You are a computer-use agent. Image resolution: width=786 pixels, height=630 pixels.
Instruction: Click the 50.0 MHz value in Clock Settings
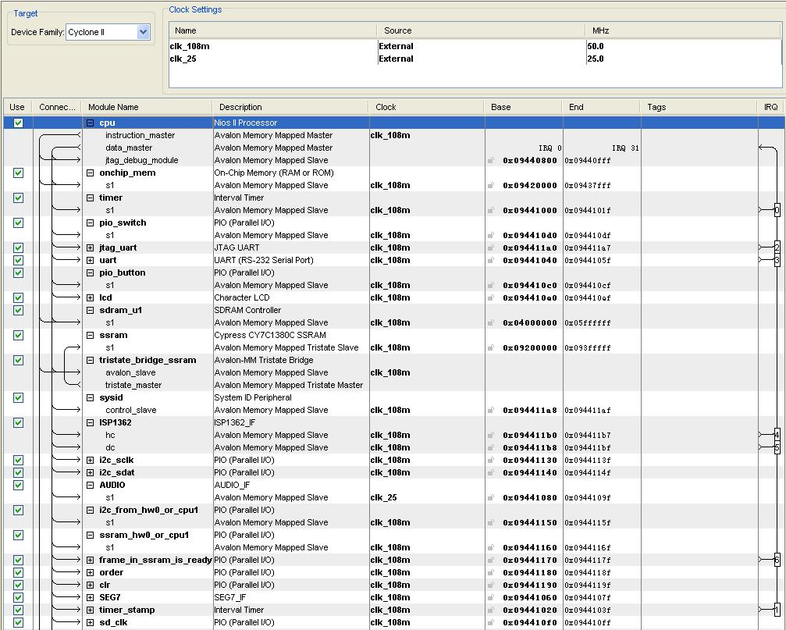pos(596,46)
